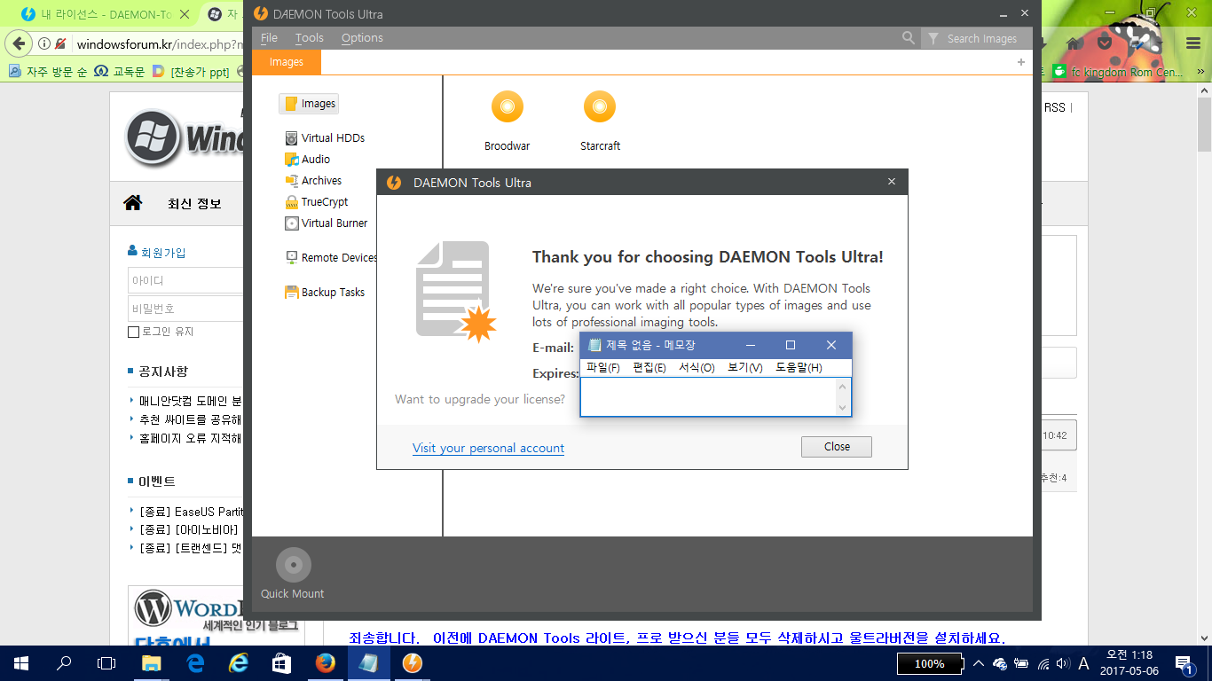1212x681 pixels.
Task: Switch to the Images tab
Action: click(x=287, y=62)
